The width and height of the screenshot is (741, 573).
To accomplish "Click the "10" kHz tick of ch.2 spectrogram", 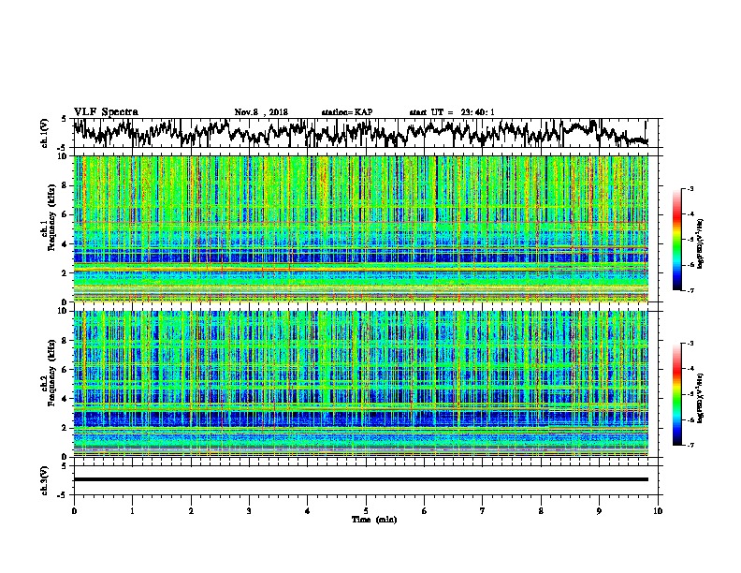I will point(64,311).
